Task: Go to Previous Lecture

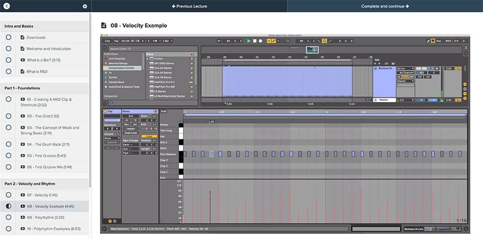Action: point(190,6)
